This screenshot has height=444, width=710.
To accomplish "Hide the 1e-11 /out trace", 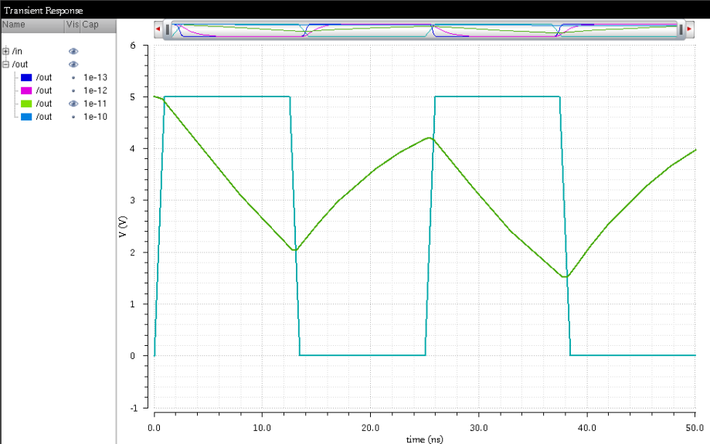I will (73, 103).
